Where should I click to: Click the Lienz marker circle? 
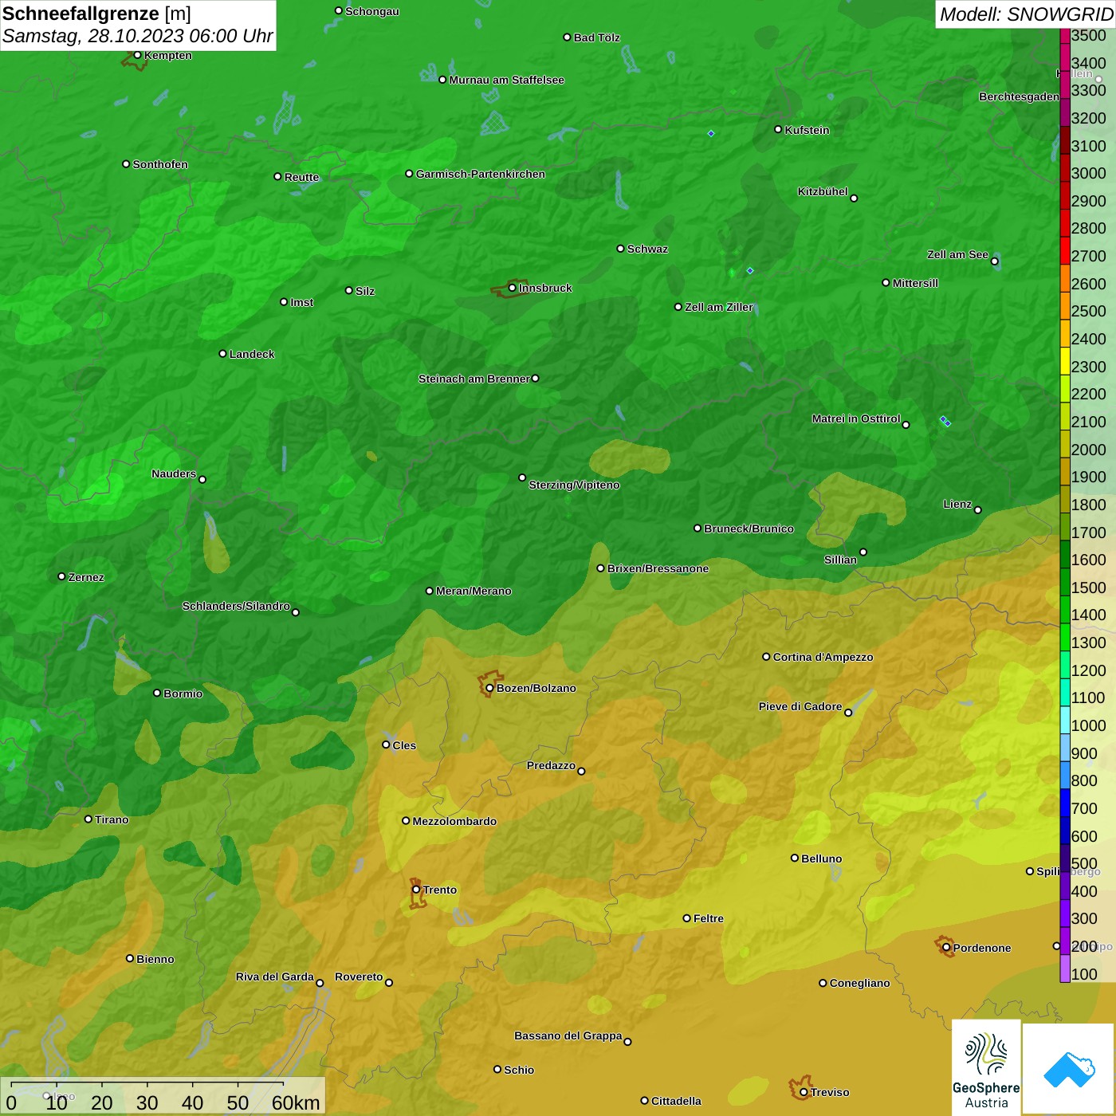(x=978, y=510)
